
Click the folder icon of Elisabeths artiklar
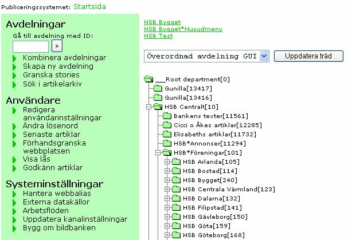[167, 134]
